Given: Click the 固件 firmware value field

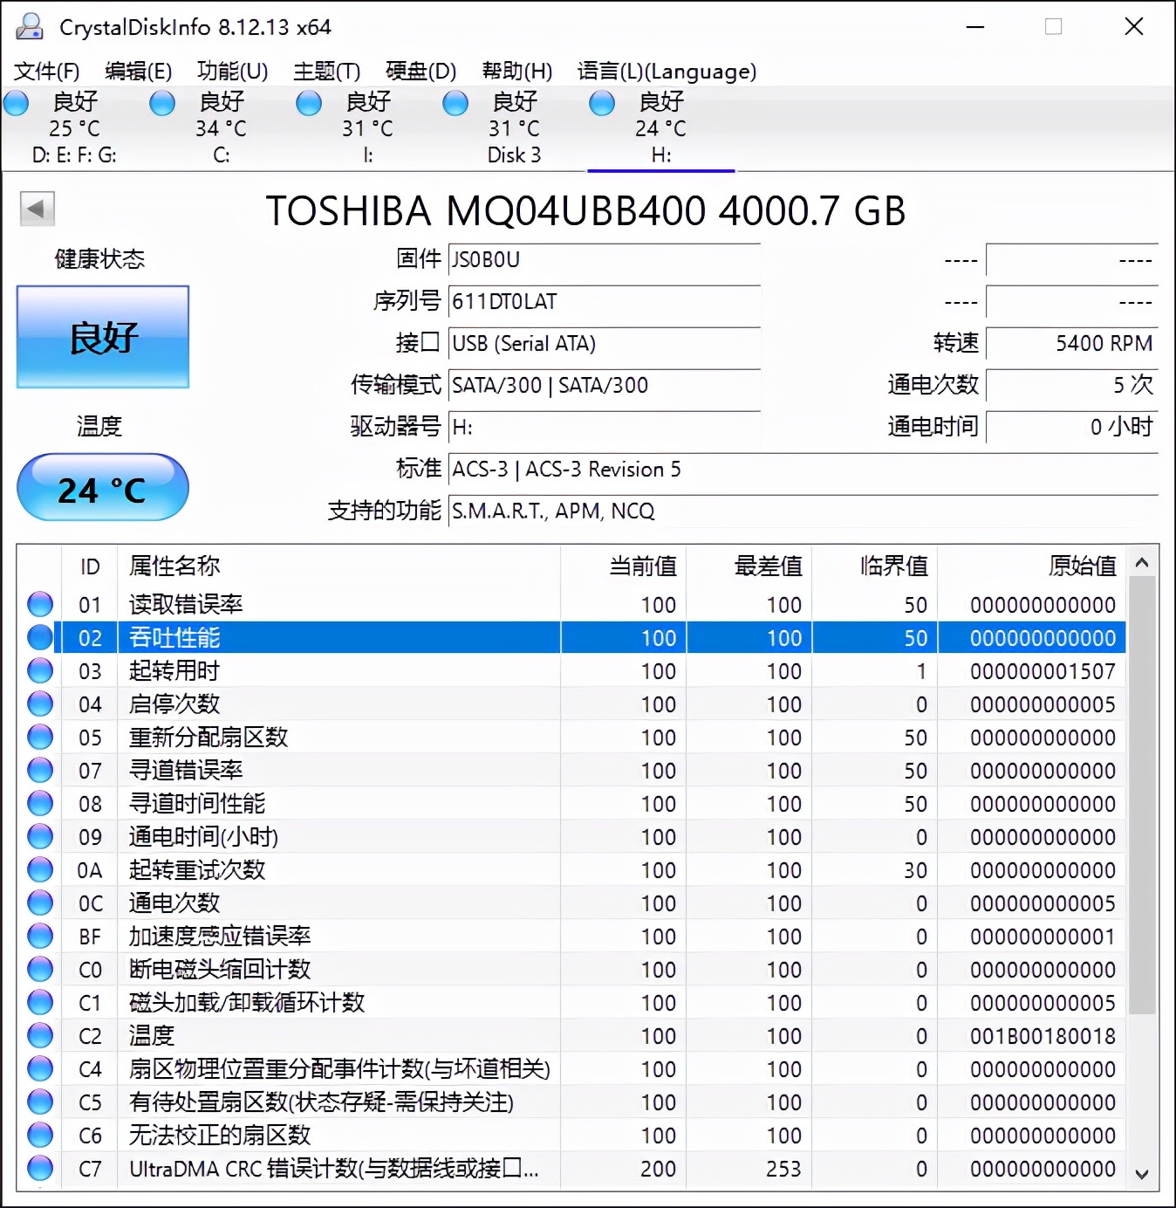Looking at the screenshot, I should coord(604,259).
